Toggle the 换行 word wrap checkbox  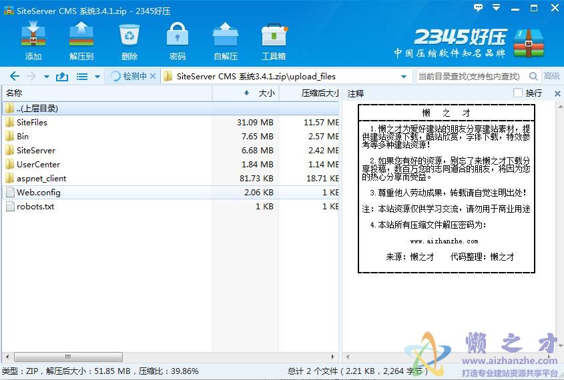point(517,93)
